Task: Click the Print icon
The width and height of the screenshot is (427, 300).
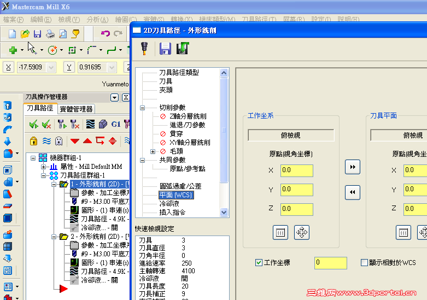Action: 50,34
